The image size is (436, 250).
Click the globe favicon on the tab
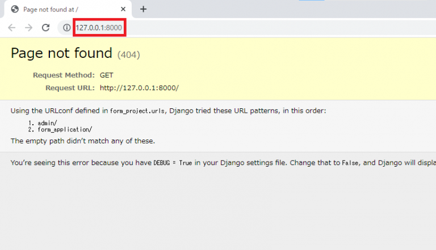pos(15,9)
